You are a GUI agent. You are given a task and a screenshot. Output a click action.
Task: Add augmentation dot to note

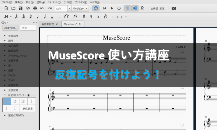click(59, 18)
